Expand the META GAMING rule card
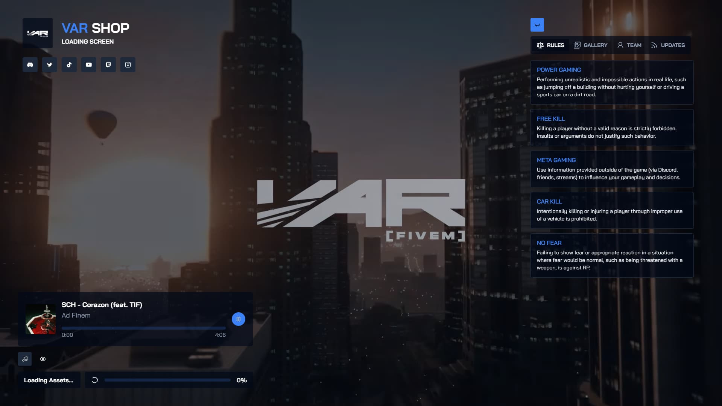Viewport: 722px width, 406px height. (612, 169)
